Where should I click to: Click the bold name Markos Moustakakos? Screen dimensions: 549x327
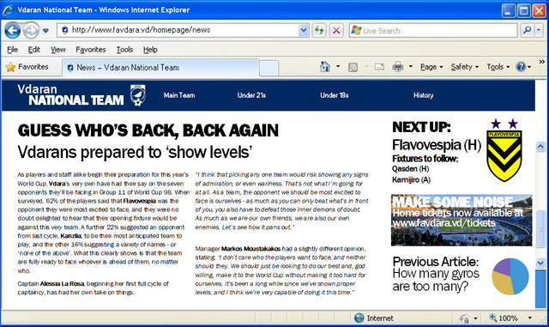pos(250,249)
